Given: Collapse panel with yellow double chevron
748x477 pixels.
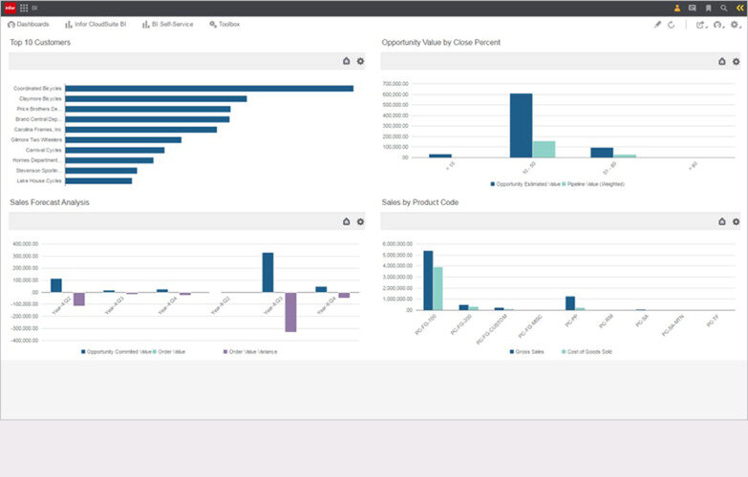Looking at the screenshot, I should click(740, 8).
